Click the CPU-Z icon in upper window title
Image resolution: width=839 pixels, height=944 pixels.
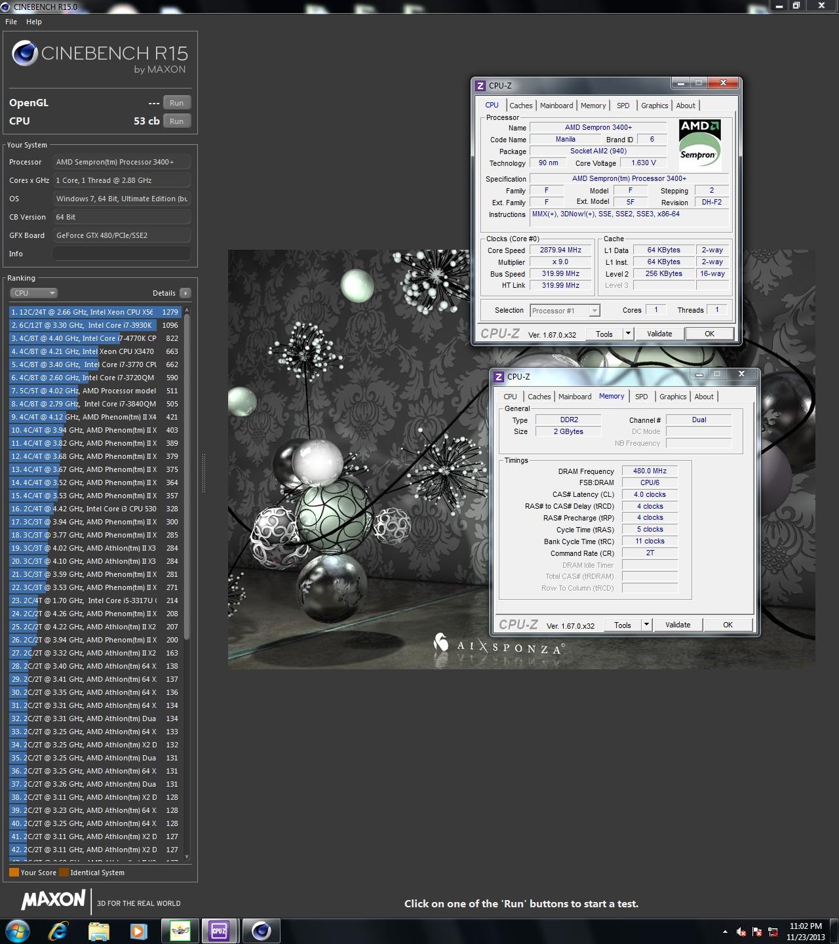point(480,86)
